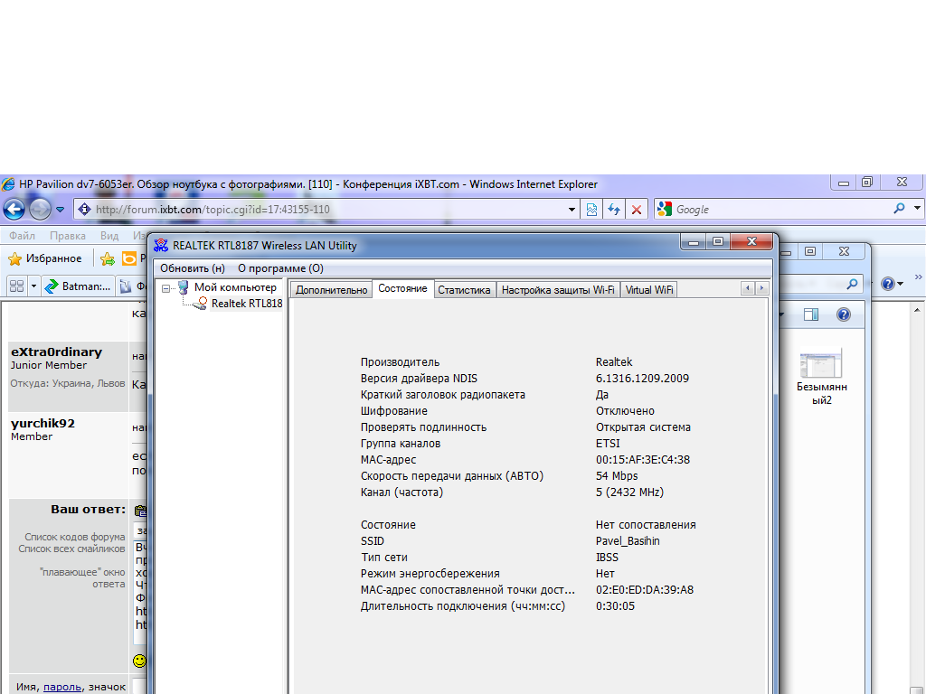This screenshot has width=926, height=694.
Task: Click the IE search magnifier icon
Action: 899,209
